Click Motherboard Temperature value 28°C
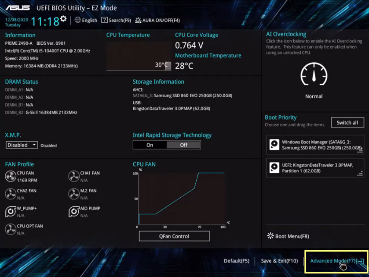 (x=184, y=66)
